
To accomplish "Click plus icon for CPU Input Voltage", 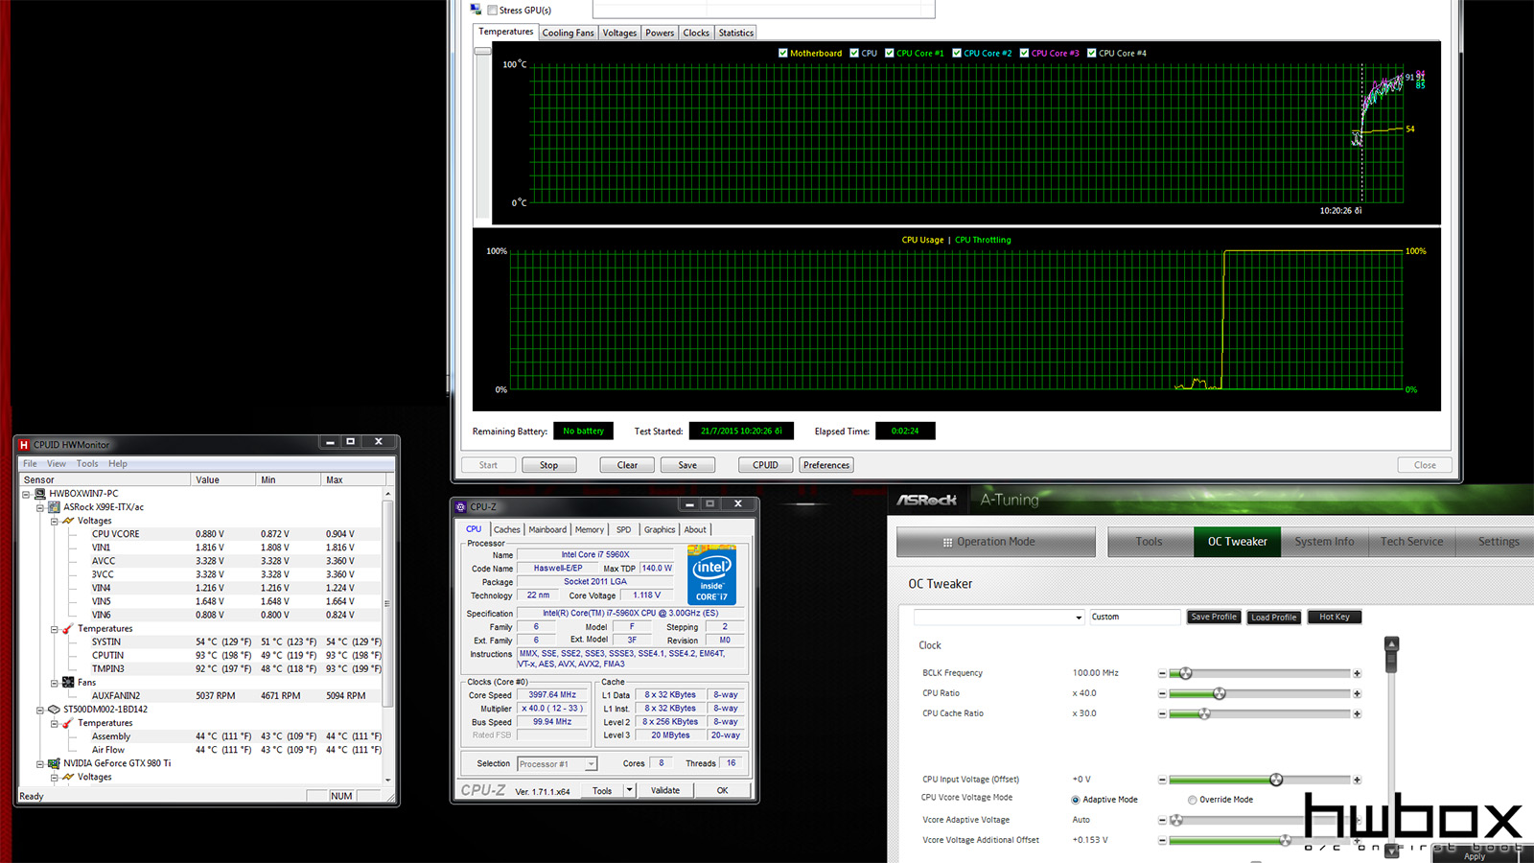I will tap(1357, 781).
